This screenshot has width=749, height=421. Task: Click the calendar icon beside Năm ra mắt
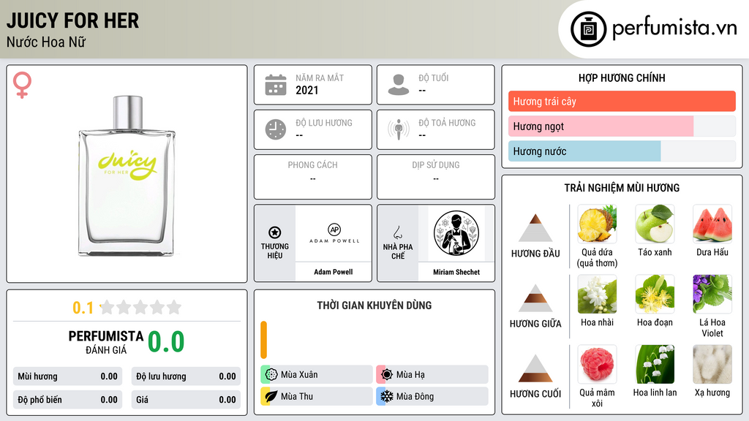(276, 85)
